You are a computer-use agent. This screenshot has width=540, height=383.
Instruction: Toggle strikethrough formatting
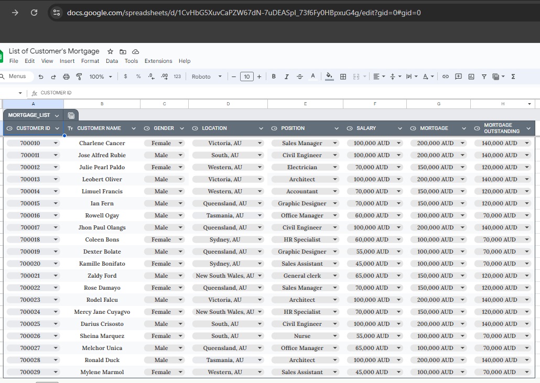click(x=299, y=76)
